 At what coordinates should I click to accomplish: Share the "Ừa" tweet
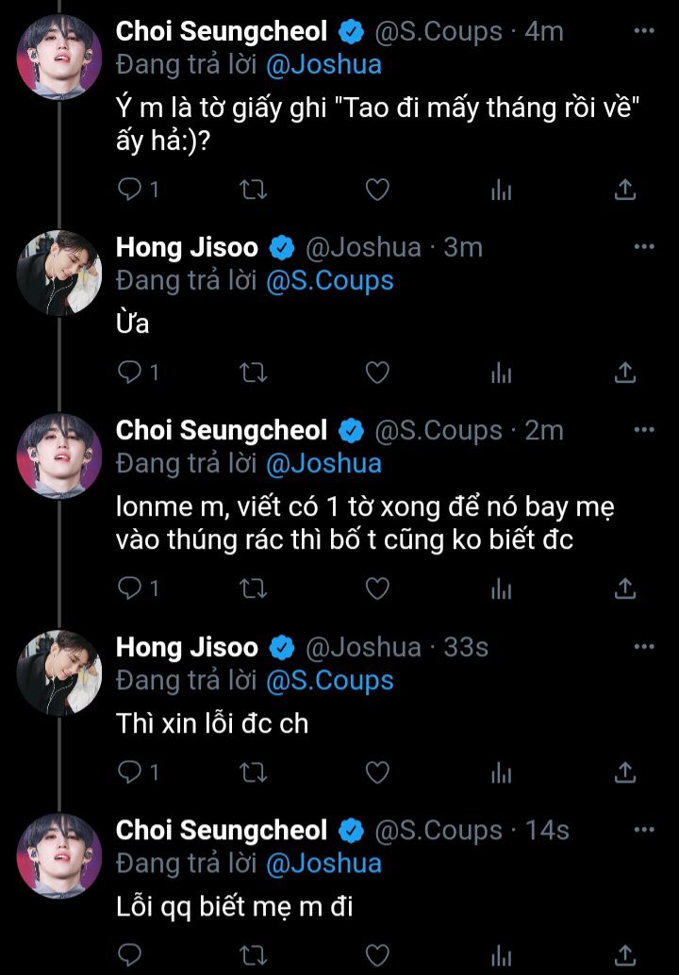point(624,372)
